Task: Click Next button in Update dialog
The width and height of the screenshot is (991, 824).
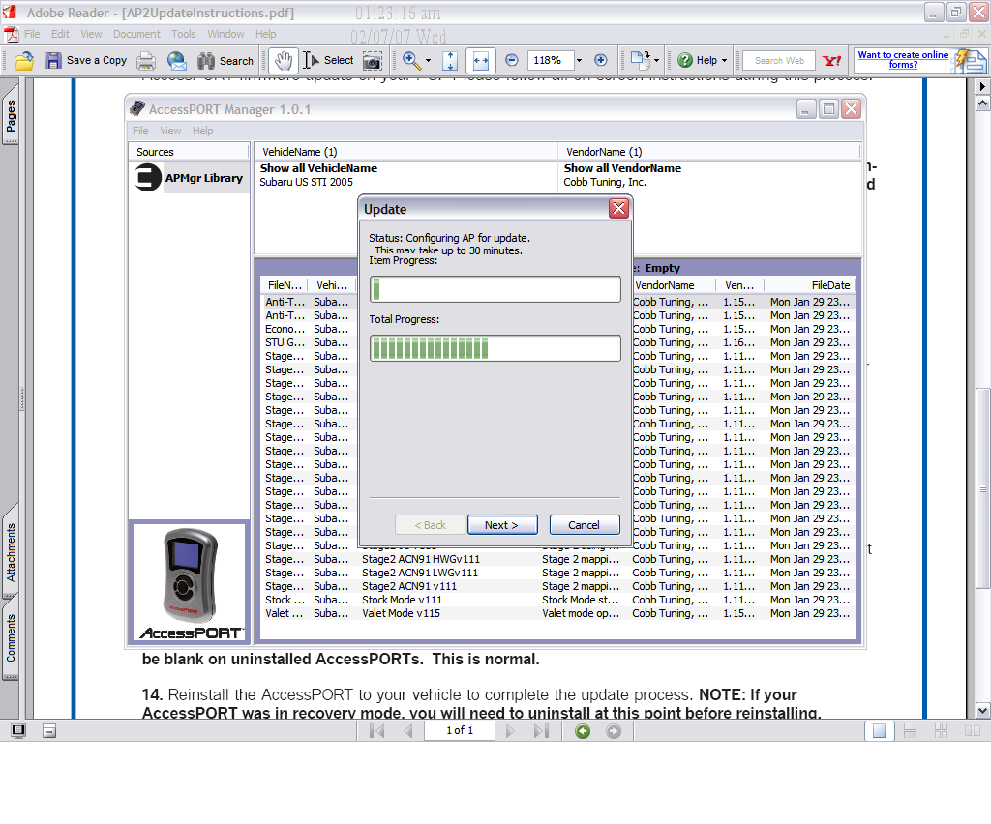Action: (x=502, y=525)
